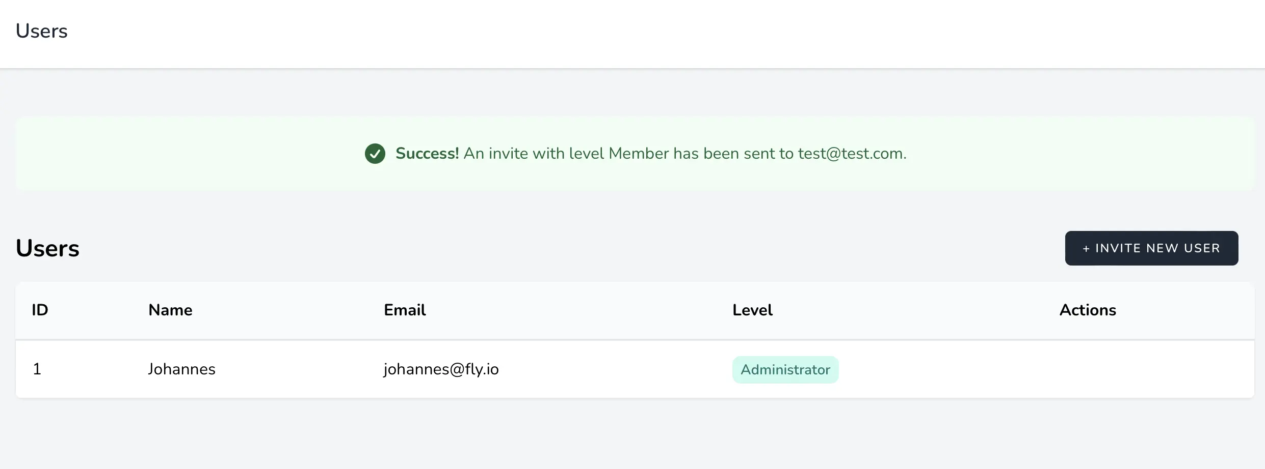This screenshot has width=1265, height=469.
Task: Click the ID column header
Action: [40, 310]
